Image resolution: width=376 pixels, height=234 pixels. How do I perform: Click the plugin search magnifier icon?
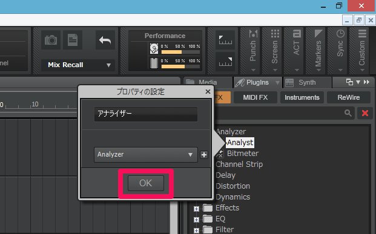[348, 113]
